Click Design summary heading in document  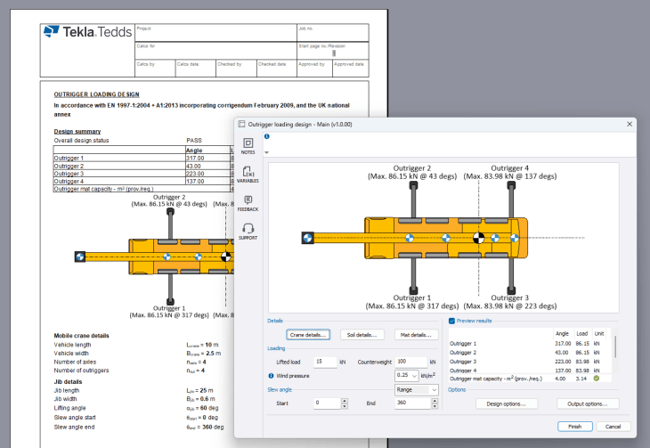(77, 132)
